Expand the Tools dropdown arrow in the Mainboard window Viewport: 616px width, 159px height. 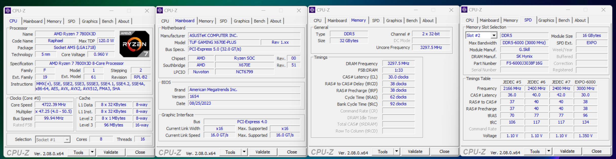click(244, 152)
